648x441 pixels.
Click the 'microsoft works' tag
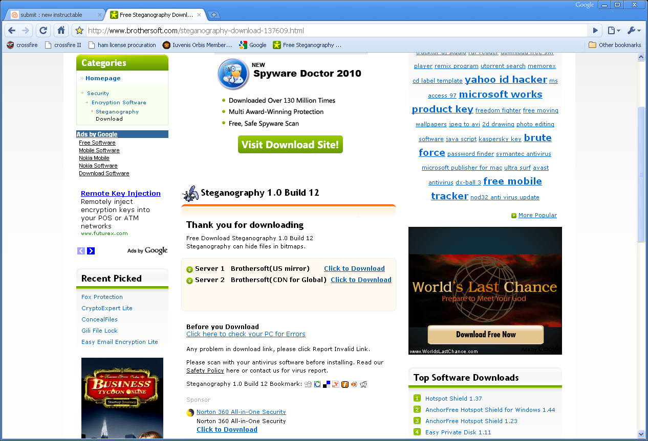click(501, 95)
